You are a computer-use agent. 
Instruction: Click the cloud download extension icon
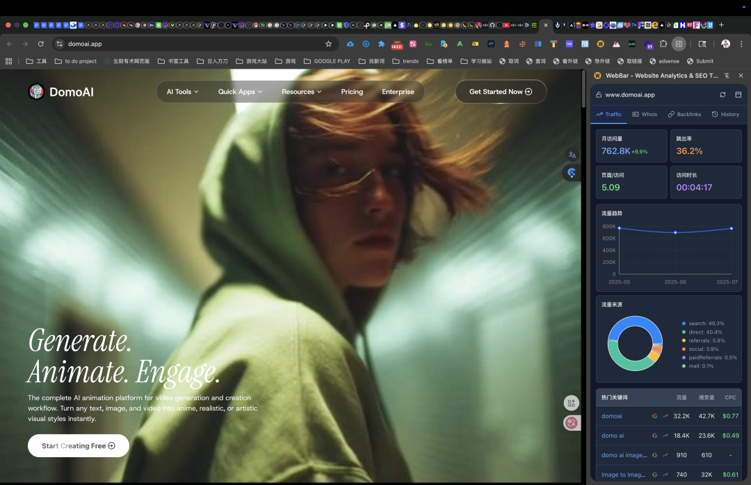[x=350, y=44]
